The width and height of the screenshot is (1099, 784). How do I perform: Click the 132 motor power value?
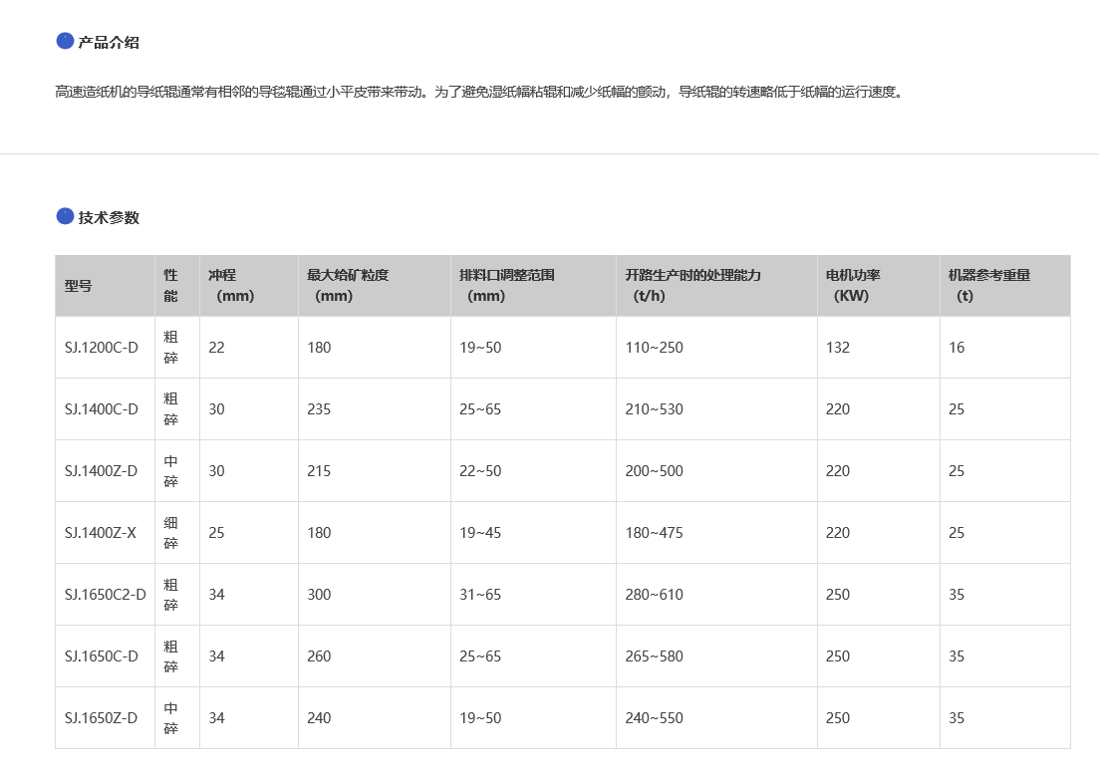(x=838, y=348)
